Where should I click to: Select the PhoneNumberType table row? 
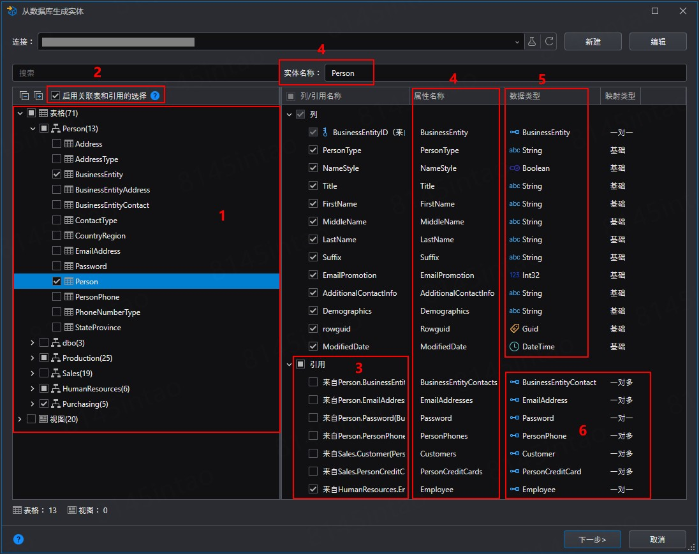[147, 312]
